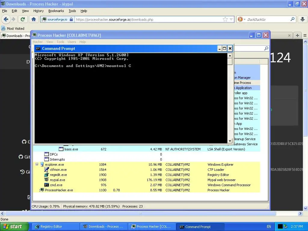Screen dimensions: 308x231
Task: Click the browser horizontal scrollbar thumb
Action: 140,213
